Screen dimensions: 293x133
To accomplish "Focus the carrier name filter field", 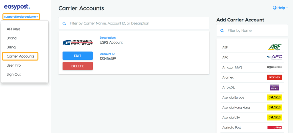I will tap(137, 23).
